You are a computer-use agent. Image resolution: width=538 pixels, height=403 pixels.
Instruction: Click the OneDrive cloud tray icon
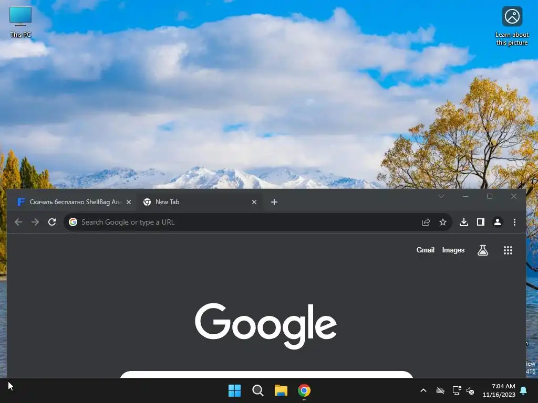coord(440,390)
